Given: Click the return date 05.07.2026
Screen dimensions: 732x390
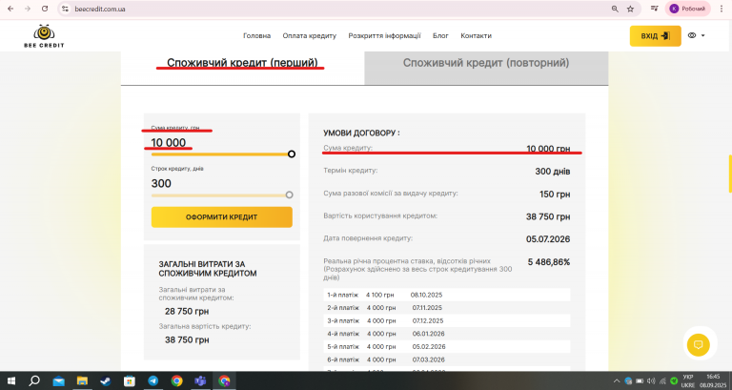Looking at the screenshot, I should coord(548,239).
